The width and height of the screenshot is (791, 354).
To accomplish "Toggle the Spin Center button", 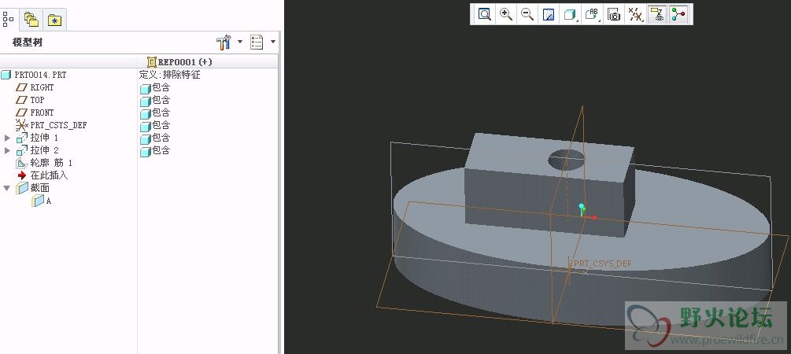I will click(678, 14).
